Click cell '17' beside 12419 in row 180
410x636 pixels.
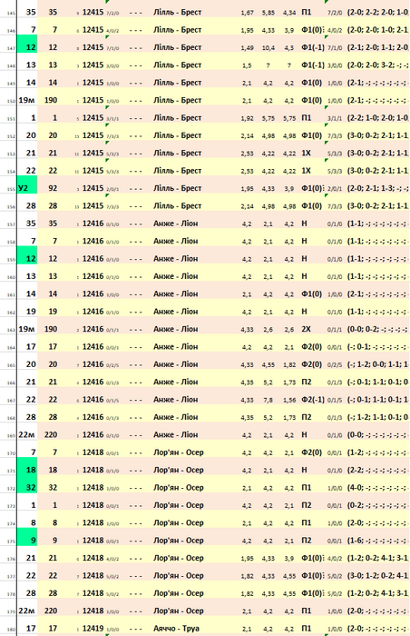[53, 629]
